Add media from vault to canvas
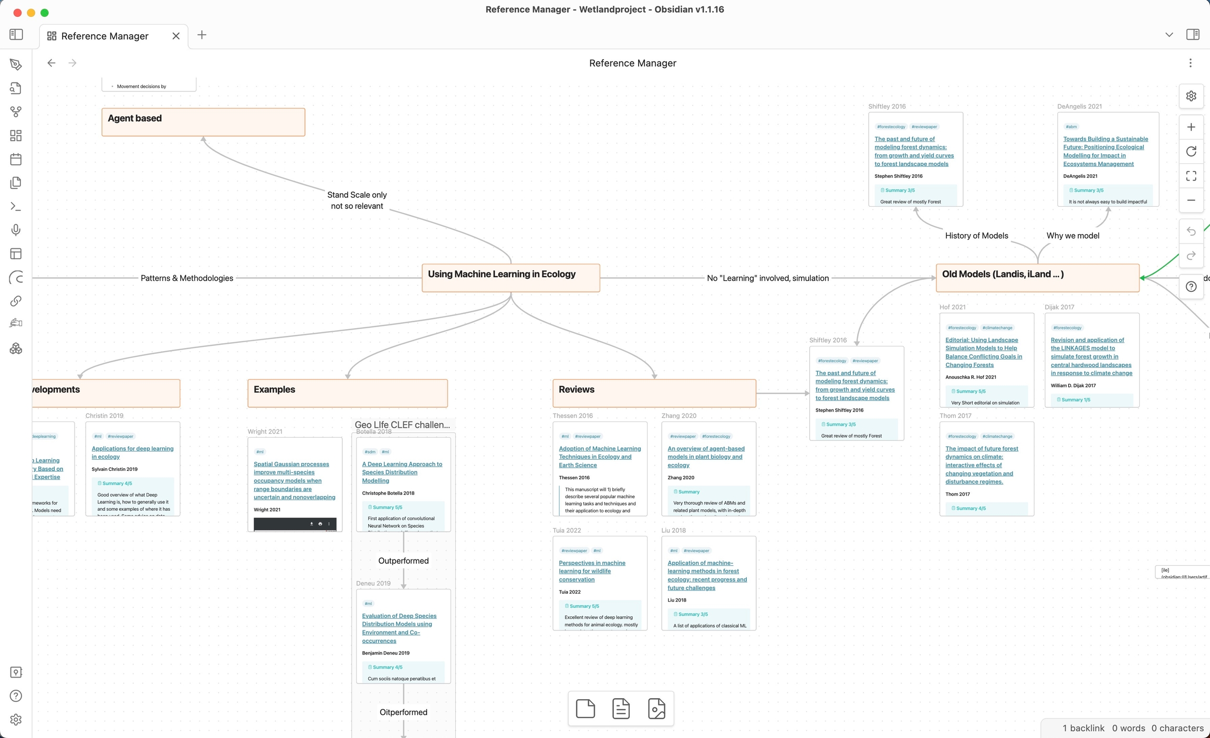This screenshot has width=1210, height=738. [656, 709]
